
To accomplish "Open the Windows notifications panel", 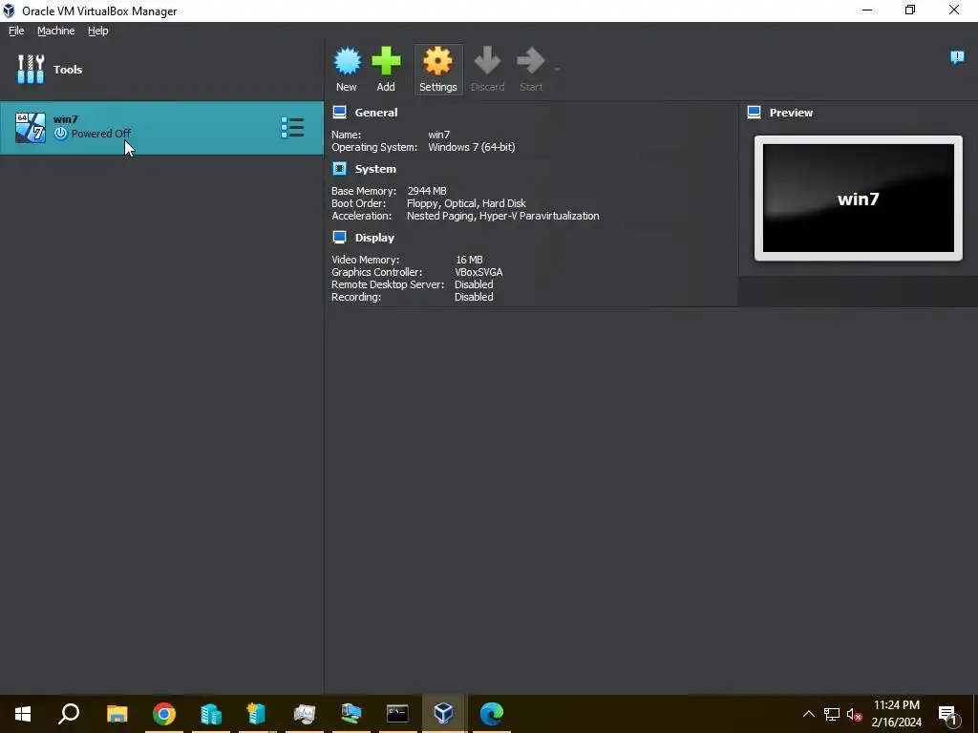I will (x=947, y=714).
